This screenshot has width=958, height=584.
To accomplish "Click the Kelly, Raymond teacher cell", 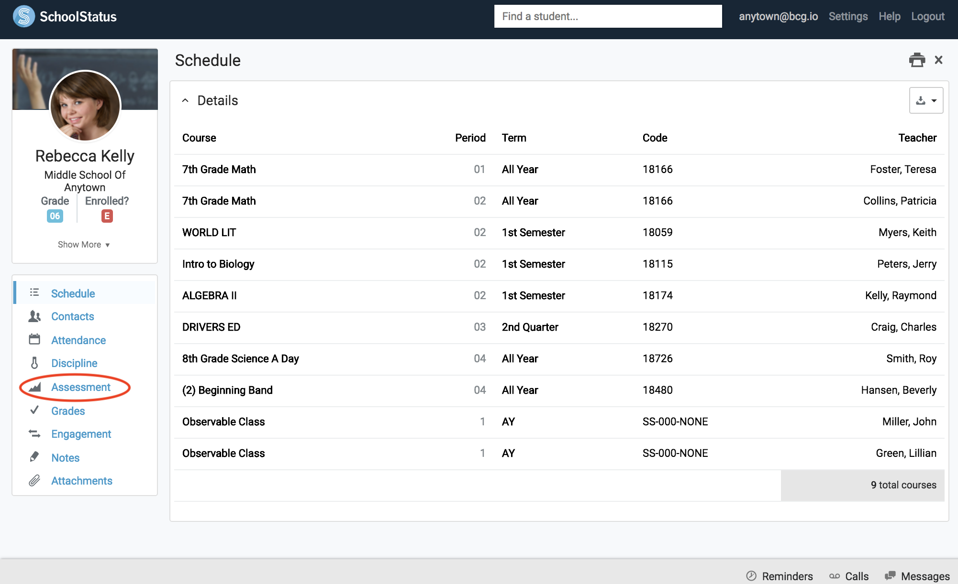I will coord(901,295).
